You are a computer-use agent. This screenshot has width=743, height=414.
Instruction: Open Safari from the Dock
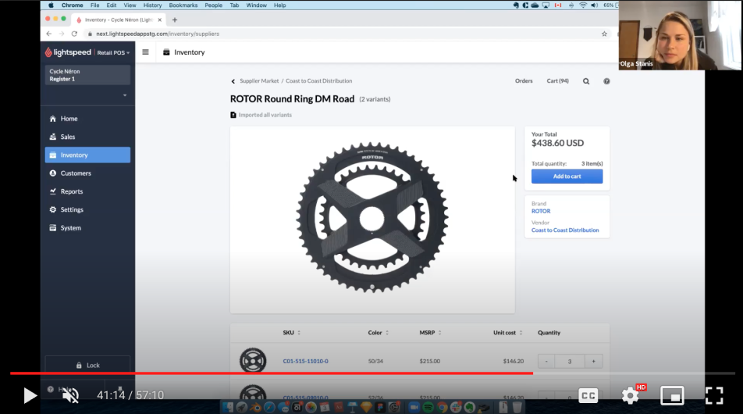coord(269,407)
